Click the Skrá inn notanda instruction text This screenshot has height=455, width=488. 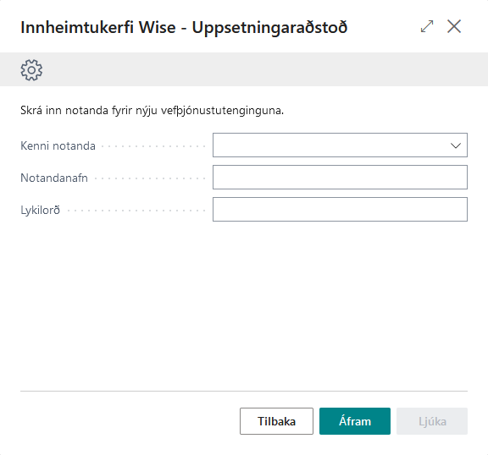pyautogui.click(x=152, y=110)
